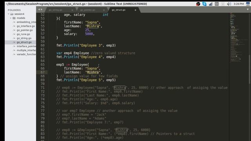
Task: Open go_rune.go in sidebar
Action: click(23, 34)
